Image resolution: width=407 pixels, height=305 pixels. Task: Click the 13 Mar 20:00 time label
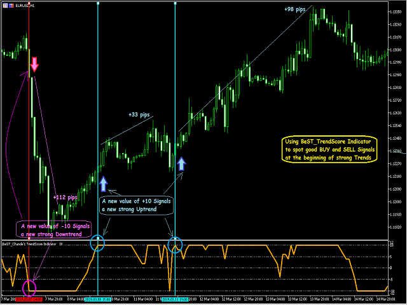[x=319, y=299]
